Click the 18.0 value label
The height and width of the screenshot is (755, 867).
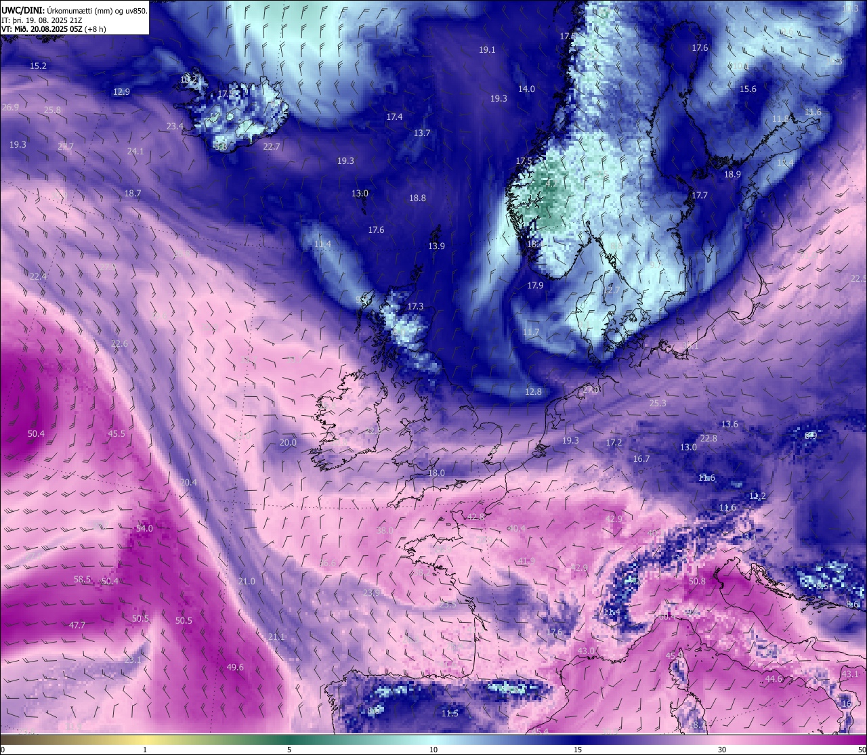436,473
